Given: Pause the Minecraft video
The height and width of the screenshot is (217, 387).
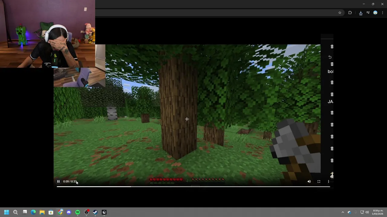Looking at the screenshot, I should pos(58,181).
